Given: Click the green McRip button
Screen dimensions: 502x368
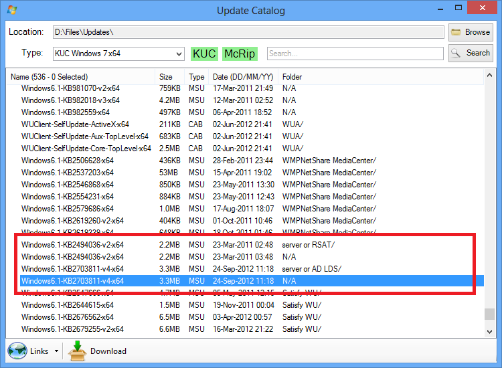Looking at the screenshot, I should coord(240,54).
